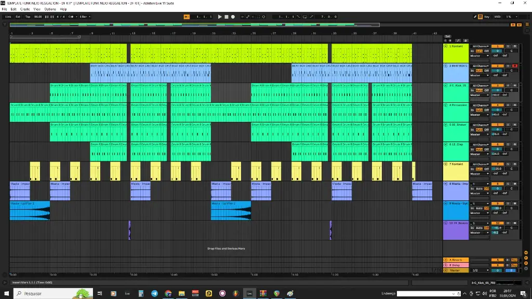Open 1 Kontakt All Channels input dropdown
This screenshot has height=299, width=532.
(480, 46)
